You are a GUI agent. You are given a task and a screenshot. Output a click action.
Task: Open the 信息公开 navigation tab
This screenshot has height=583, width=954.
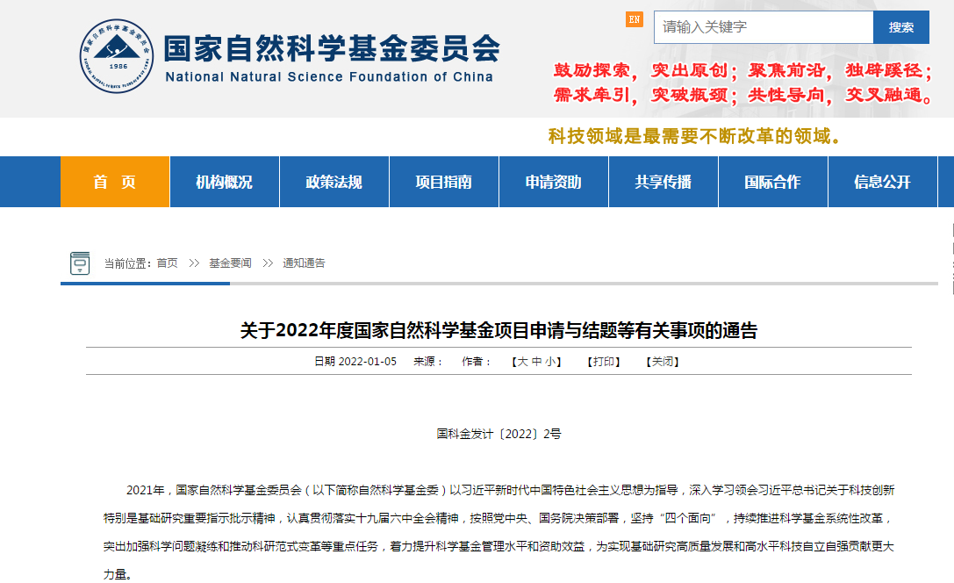tap(882, 182)
